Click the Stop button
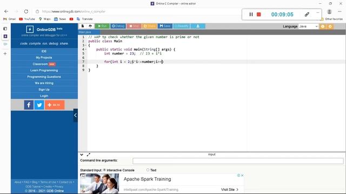 tap(134, 26)
